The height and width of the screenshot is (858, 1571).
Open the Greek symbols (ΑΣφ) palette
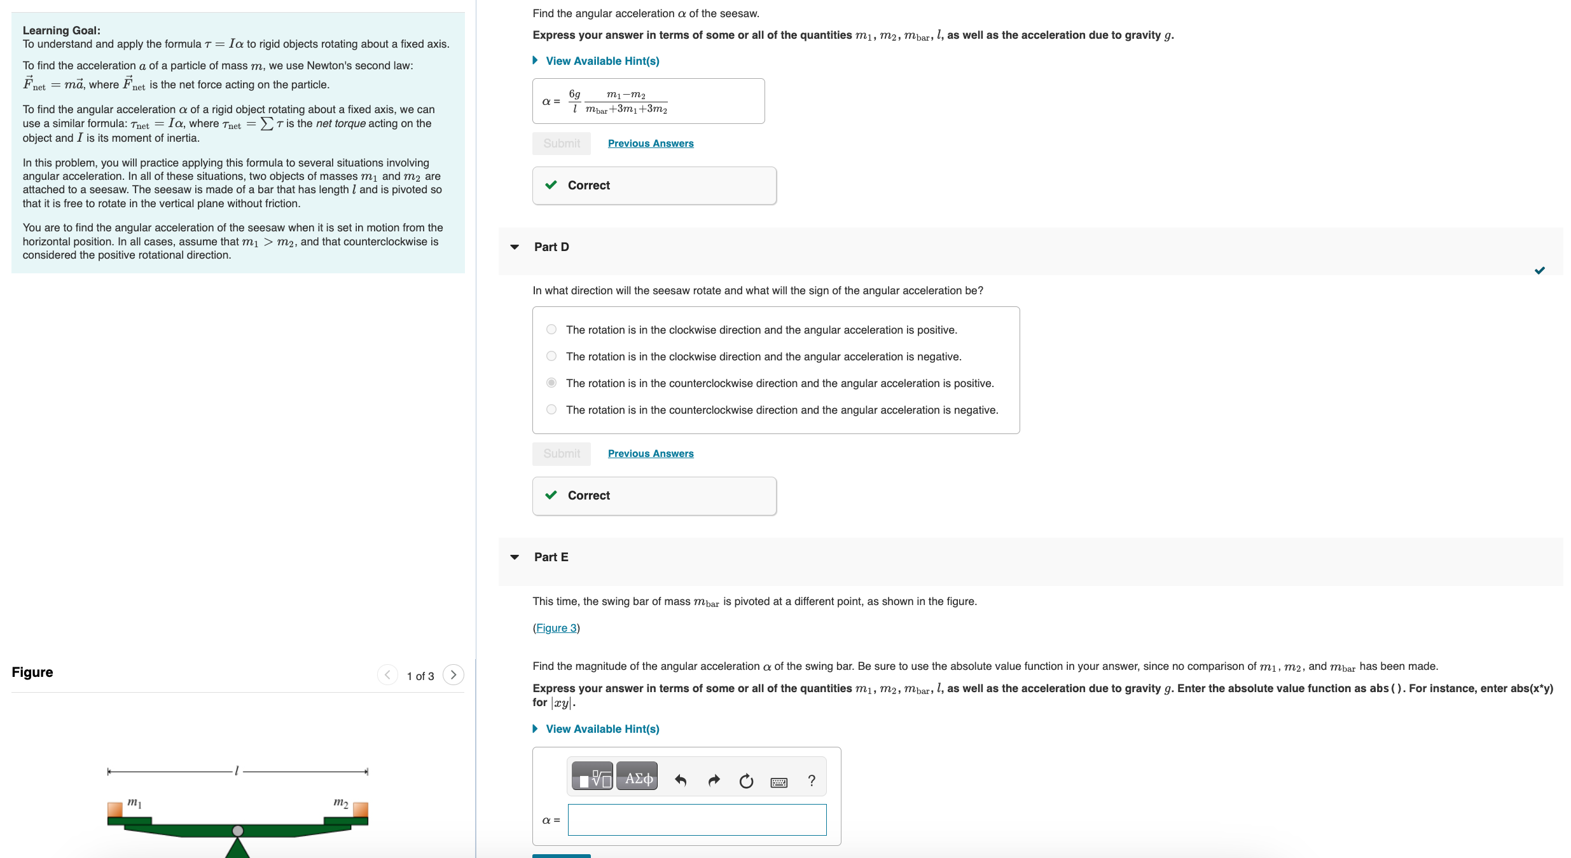637,775
